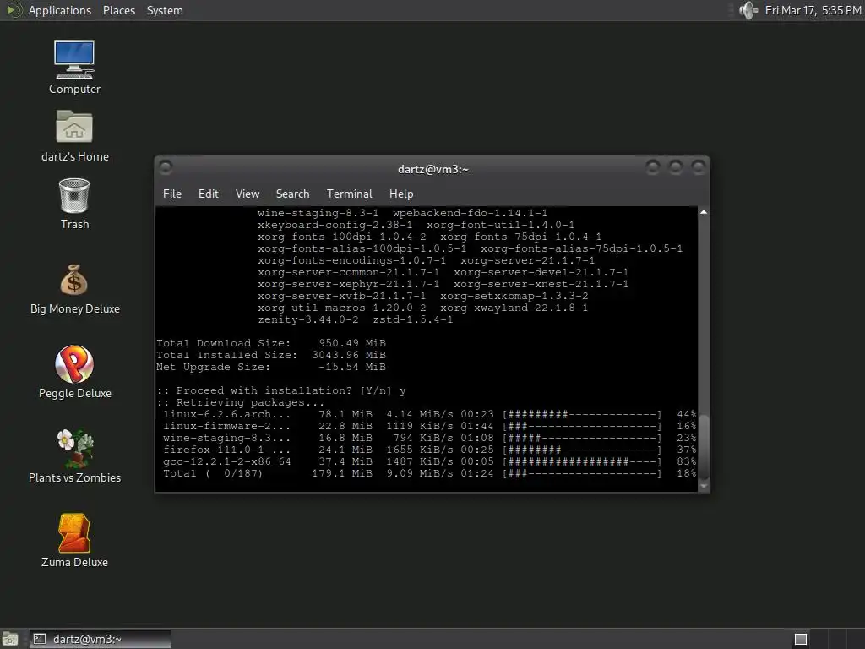Open the terminal File menu

click(172, 194)
